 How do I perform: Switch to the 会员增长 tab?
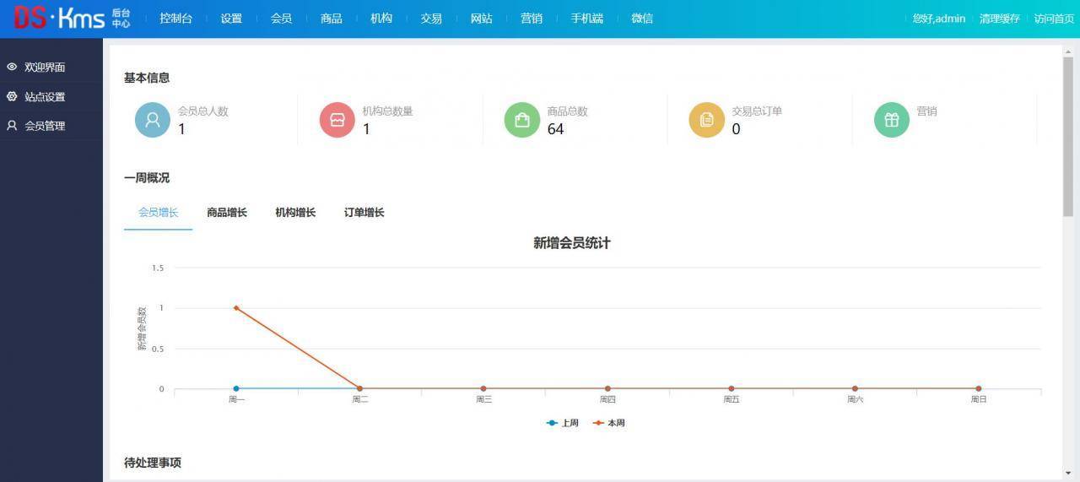click(159, 213)
